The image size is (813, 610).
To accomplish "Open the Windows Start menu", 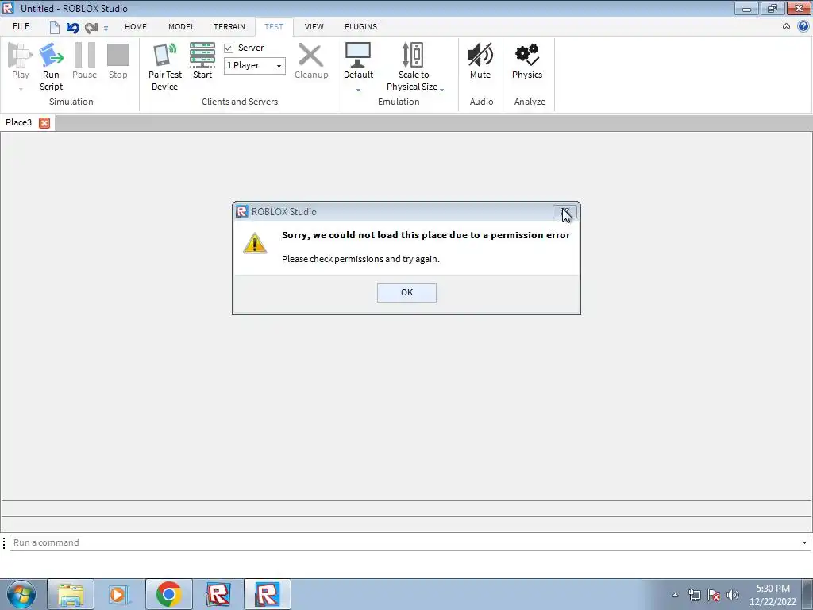I will click(21, 594).
